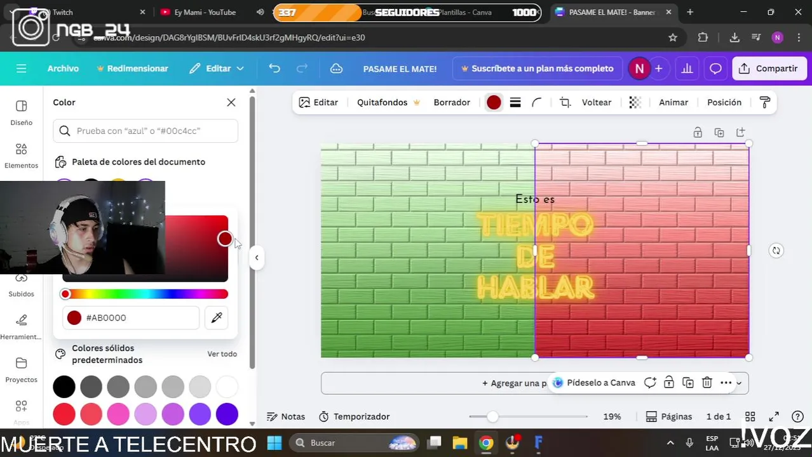Add collaborator with plus icon
The height and width of the screenshot is (457, 812).
659,69
